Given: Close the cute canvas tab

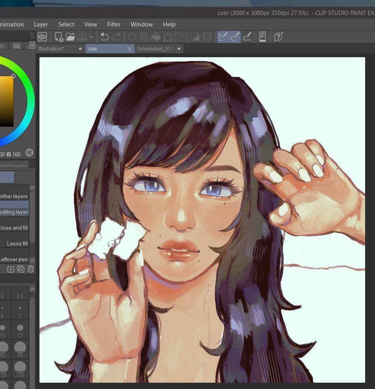Looking at the screenshot, I should [x=129, y=49].
